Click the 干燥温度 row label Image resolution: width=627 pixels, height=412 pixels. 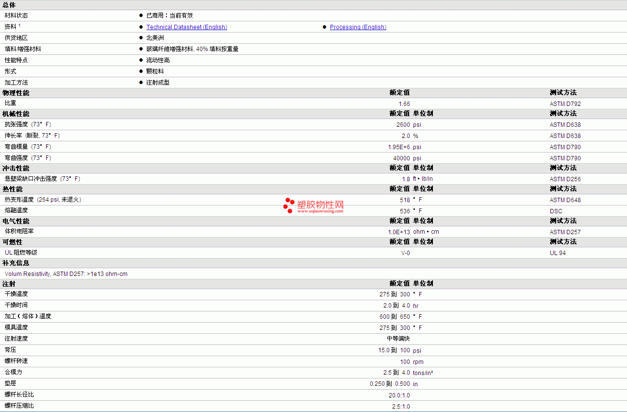16,294
